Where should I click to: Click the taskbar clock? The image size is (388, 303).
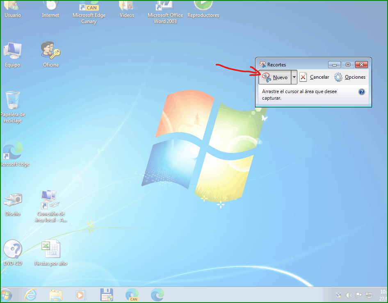coord(383,295)
